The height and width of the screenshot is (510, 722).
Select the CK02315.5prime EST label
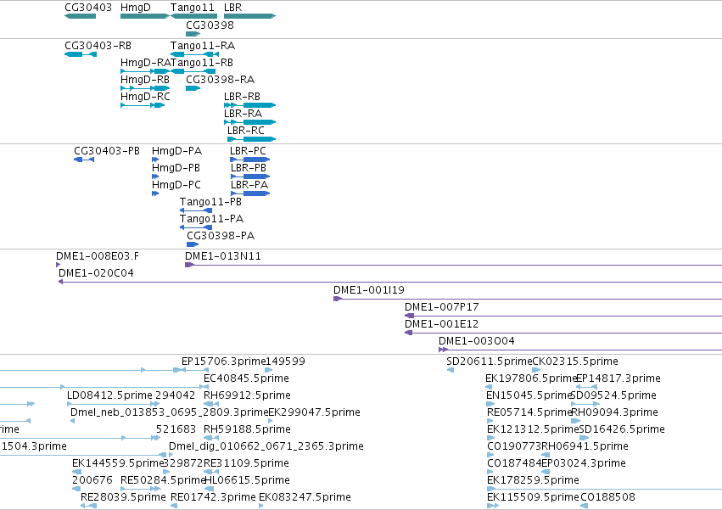click(x=575, y=361)
